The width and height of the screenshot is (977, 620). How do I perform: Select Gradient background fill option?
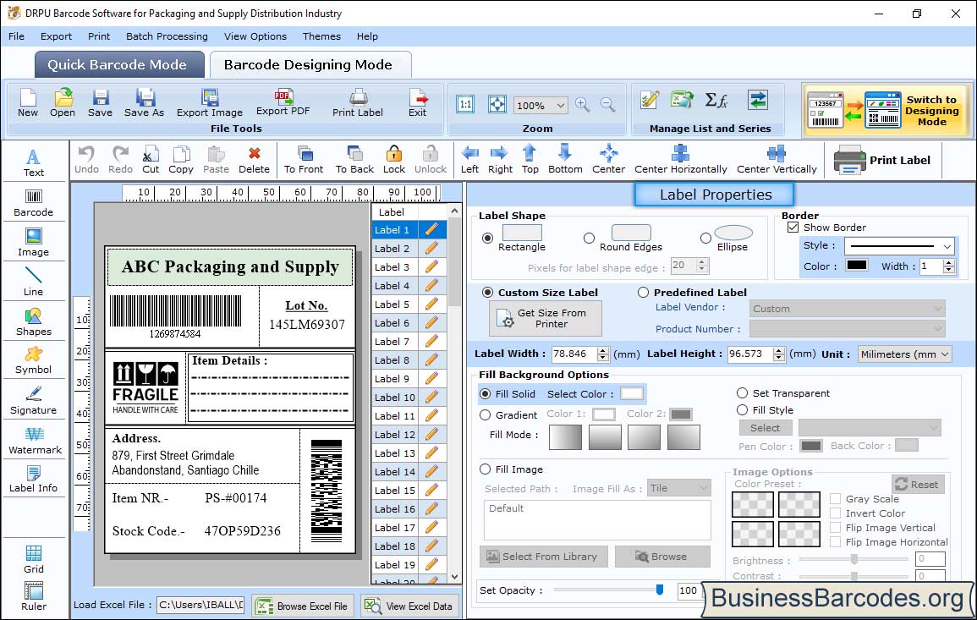486,415
